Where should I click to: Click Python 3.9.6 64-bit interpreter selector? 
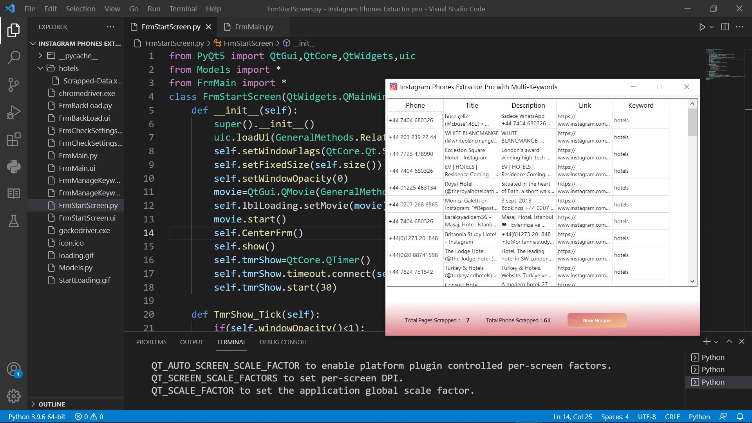point(37,416)
